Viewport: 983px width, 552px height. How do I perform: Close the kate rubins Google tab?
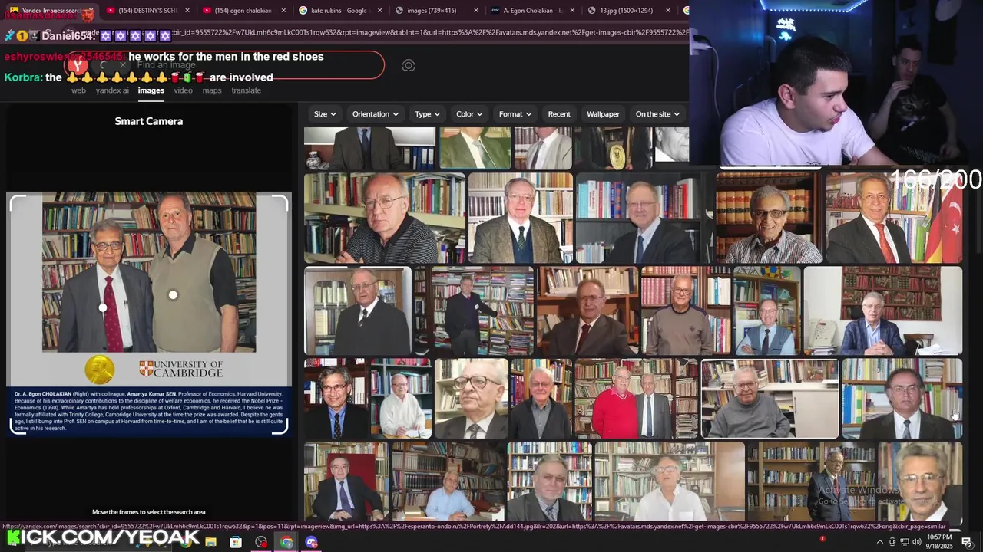click(379, 11)
